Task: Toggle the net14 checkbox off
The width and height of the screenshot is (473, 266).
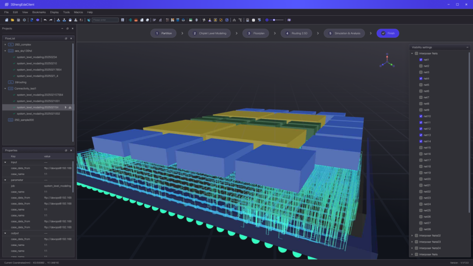Action: (421, 141)
